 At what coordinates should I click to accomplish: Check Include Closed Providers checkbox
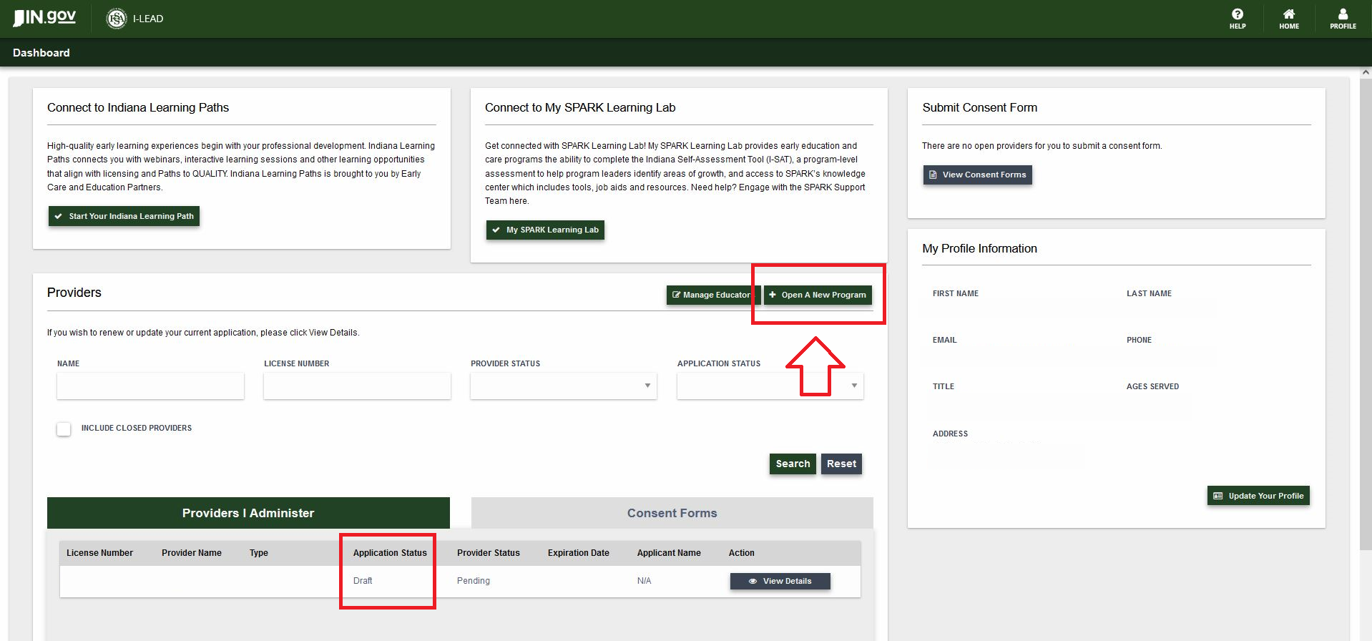(x=64, y=429)
